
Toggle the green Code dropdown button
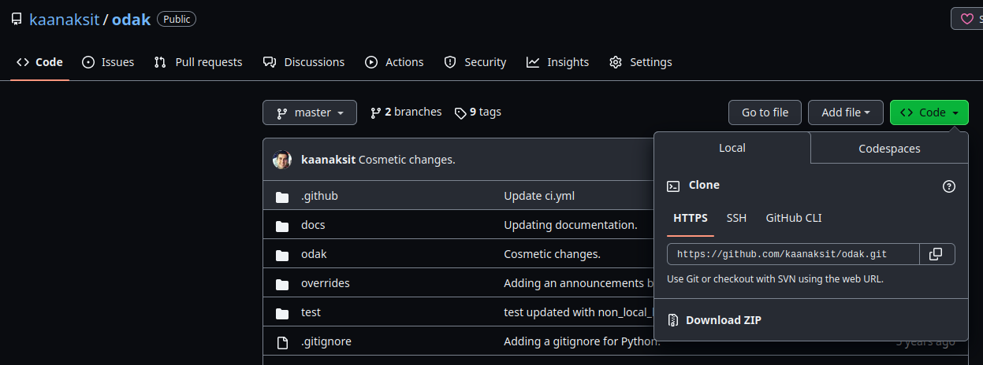coord(929,112)
